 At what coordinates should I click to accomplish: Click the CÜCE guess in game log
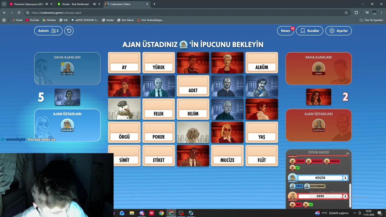click(x=296, y=186)
